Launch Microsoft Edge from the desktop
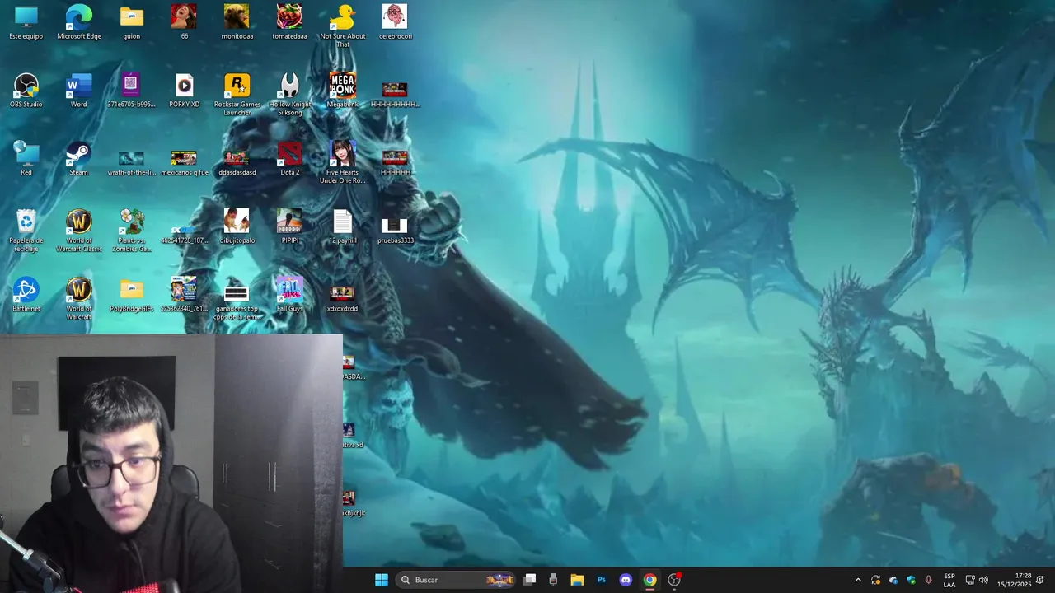 (79, 22)
